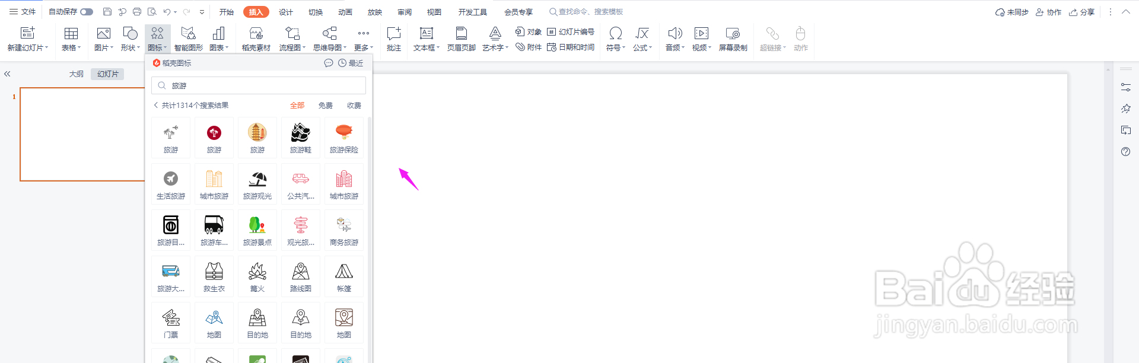Click the 查找命令 search box

pyautogui.click(x=587, y=12)
